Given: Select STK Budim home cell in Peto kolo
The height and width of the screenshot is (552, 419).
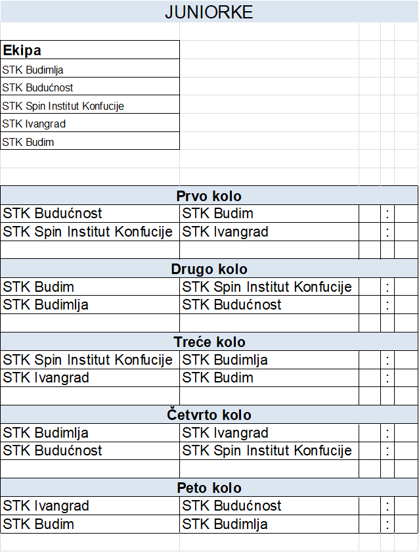Looking at the screenshot, I should point(90,524).
